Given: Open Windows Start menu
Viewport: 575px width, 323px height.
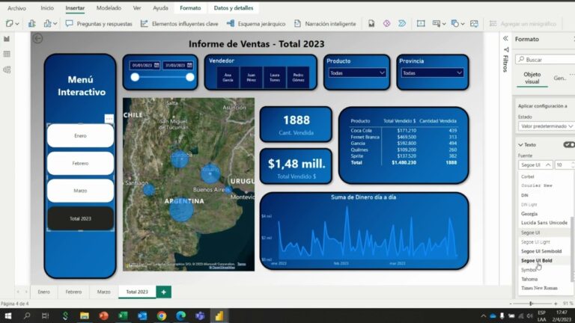Looking at the screenshot, I should (x=7, y=316).
